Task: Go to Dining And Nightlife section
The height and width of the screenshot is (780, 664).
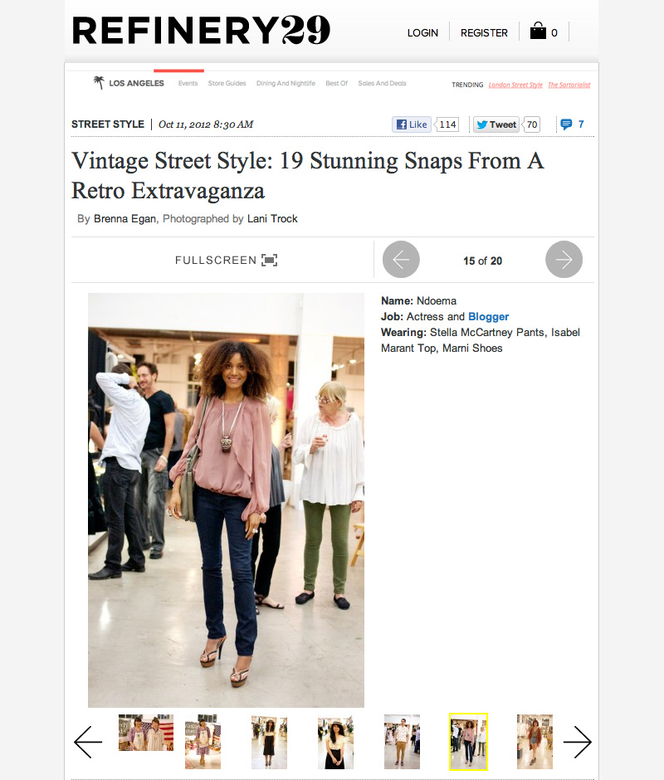Action: click(x=286, y=84)
